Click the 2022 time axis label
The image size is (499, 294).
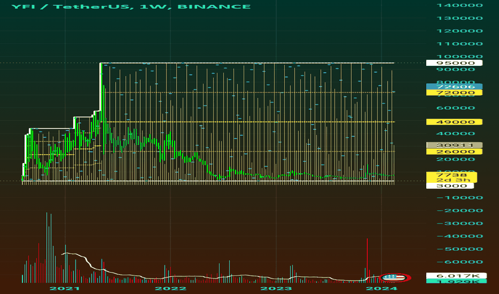click(171, 289)
